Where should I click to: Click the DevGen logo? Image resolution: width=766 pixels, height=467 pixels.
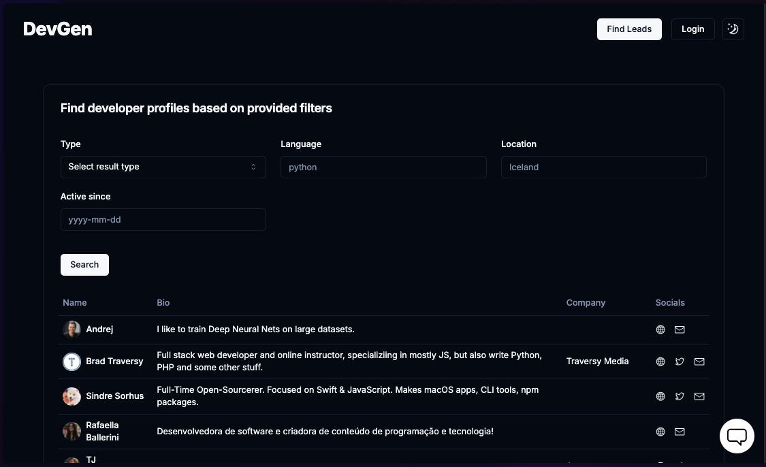tap(58, 29)
